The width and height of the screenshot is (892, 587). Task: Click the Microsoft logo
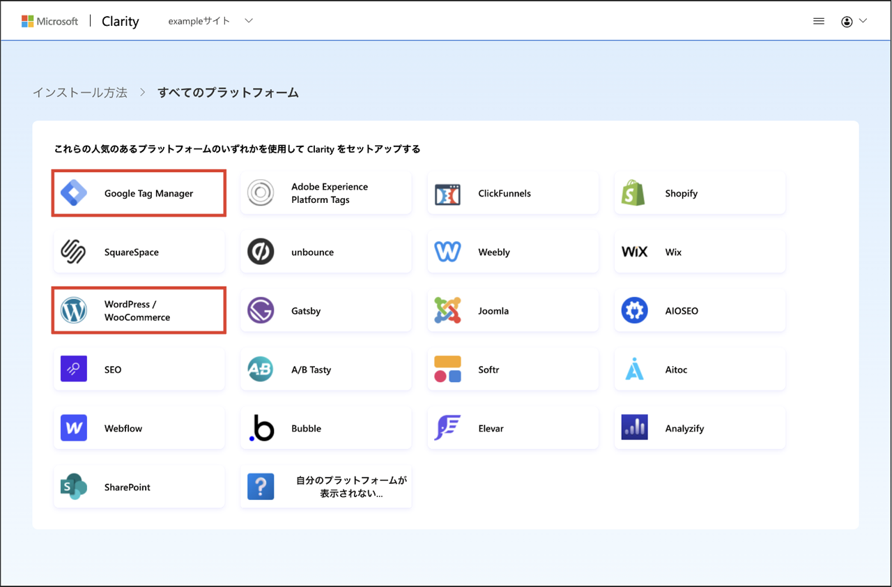pyautogui.click(x=49, y=21)
